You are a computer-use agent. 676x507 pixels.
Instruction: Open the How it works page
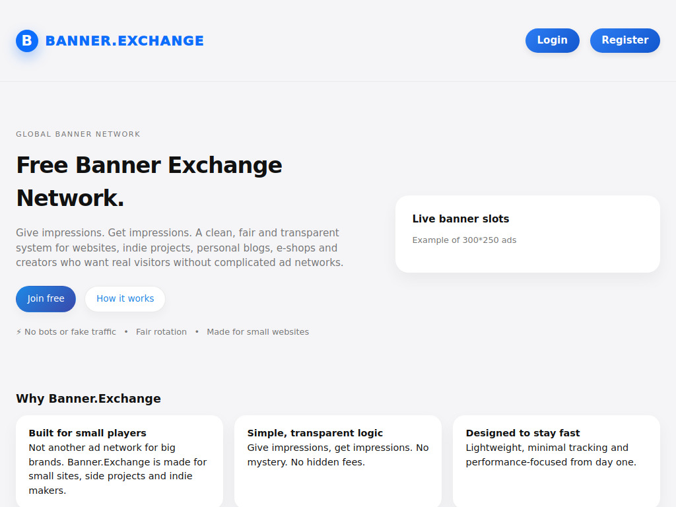125,298
